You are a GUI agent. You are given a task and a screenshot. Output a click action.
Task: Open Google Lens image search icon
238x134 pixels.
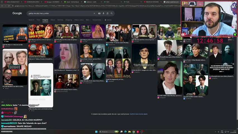(x=107, y=13)
